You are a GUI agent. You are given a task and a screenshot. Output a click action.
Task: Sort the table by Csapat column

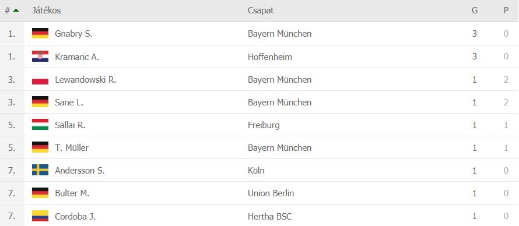[x=261, y=10]
